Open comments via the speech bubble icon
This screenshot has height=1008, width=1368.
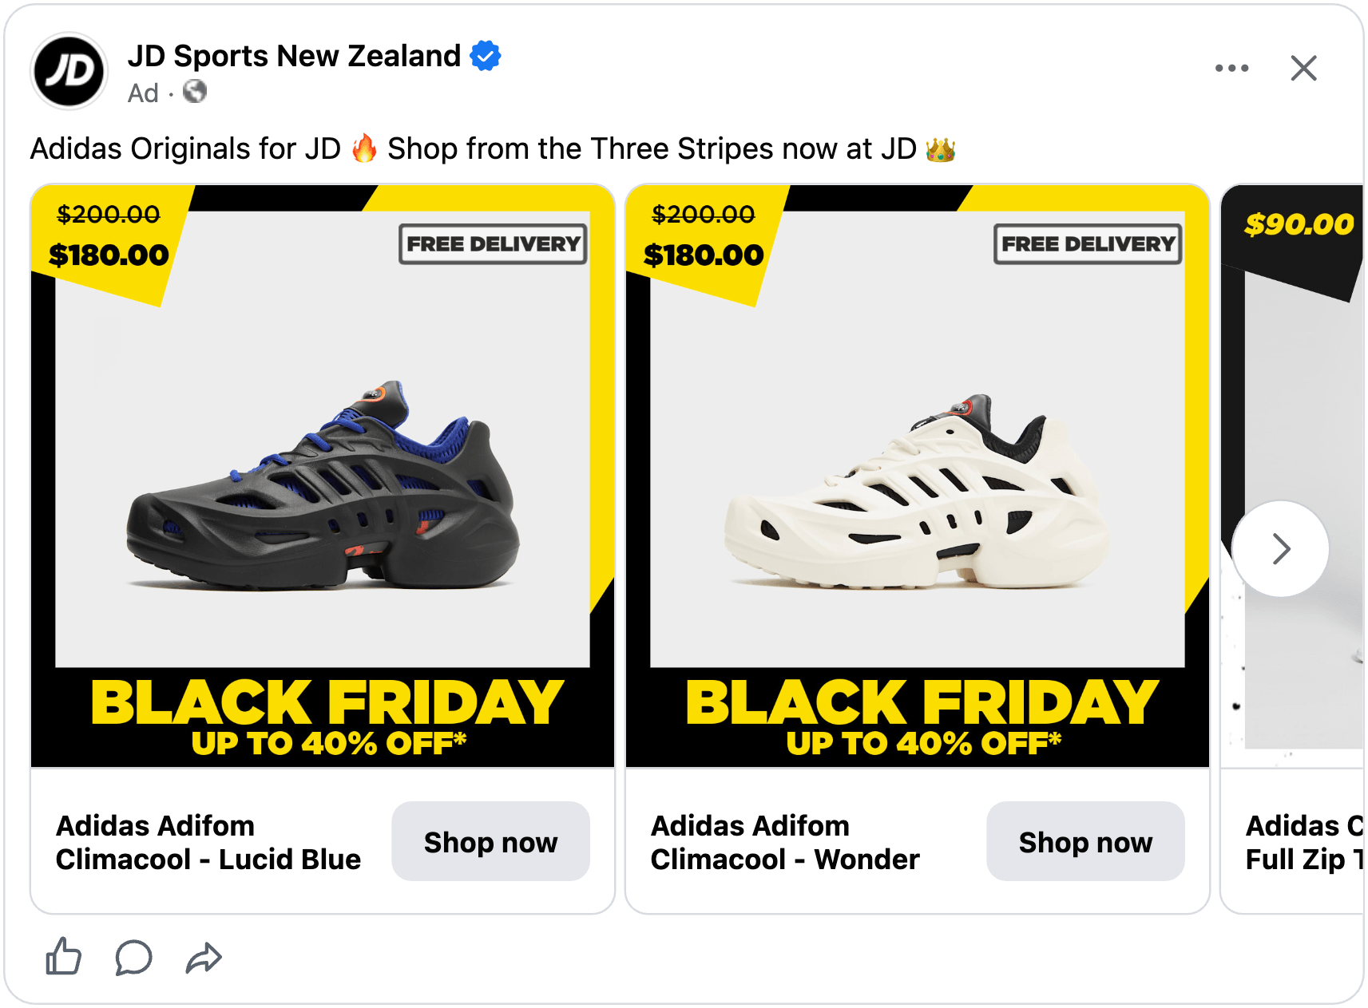[x=133, y=957]
